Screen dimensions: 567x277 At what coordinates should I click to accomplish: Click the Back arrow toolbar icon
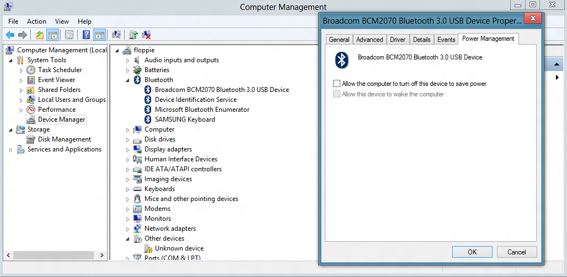[x=10, y=35]
